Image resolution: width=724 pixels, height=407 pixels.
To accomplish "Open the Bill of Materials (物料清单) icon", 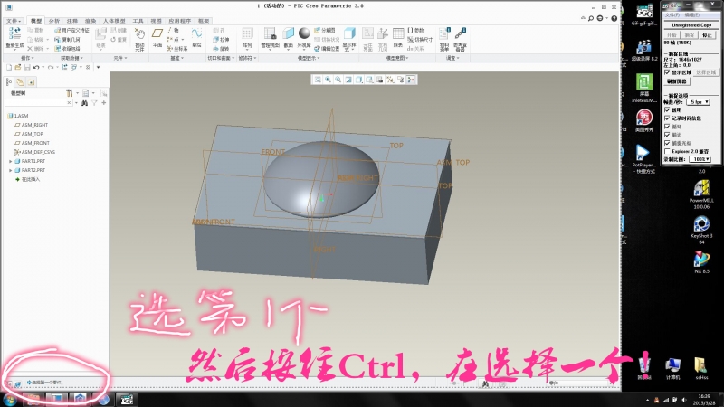I will point(444,33).
